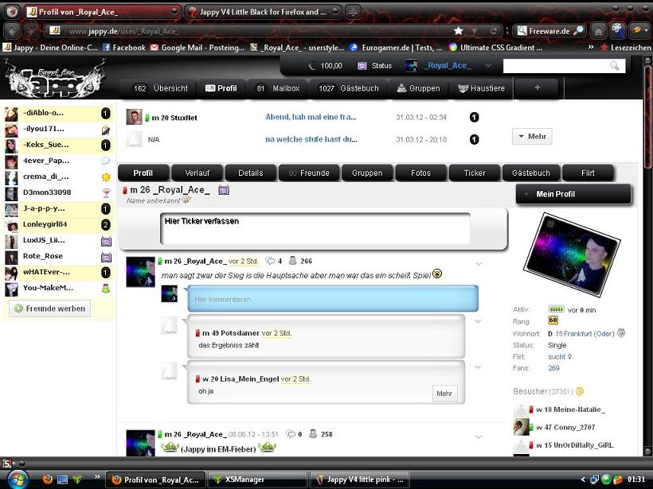653x489 pixels.
Task: Open the Freunde profile tab
Action: pos(310,173)
